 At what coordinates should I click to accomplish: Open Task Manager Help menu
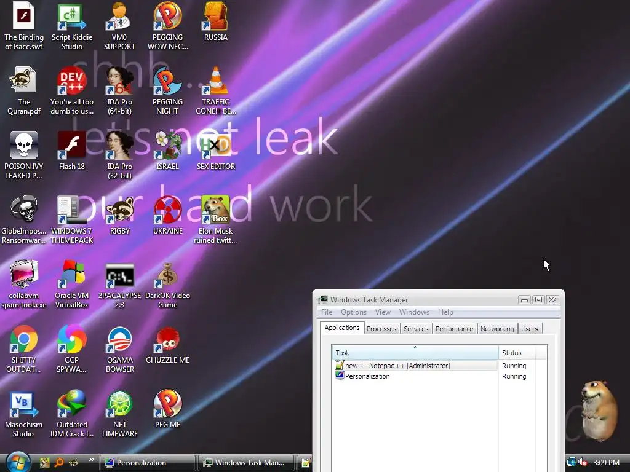click(x=445, y=312)
